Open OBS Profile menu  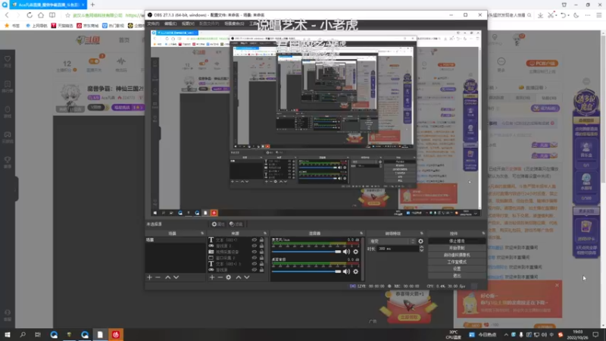coord(209,23)
